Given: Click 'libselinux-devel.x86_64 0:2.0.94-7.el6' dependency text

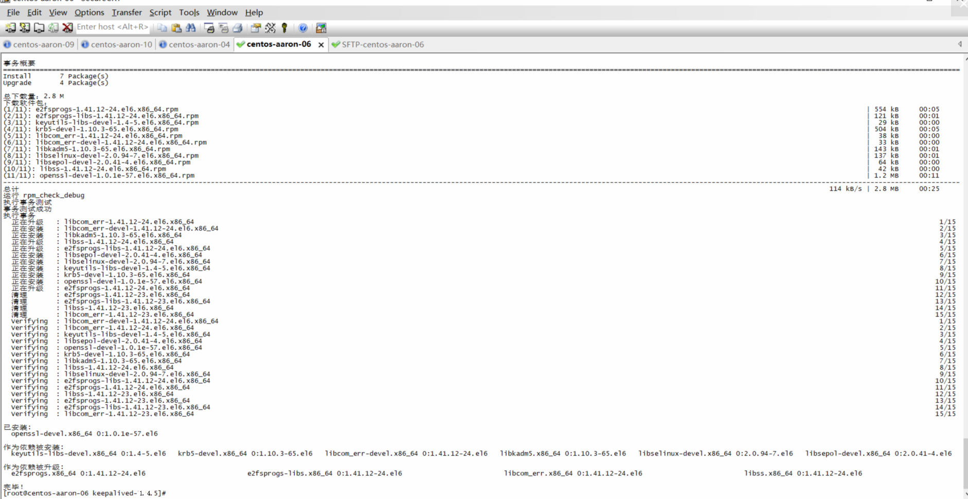Looking at the screenshot, I should tap(715, 454).
